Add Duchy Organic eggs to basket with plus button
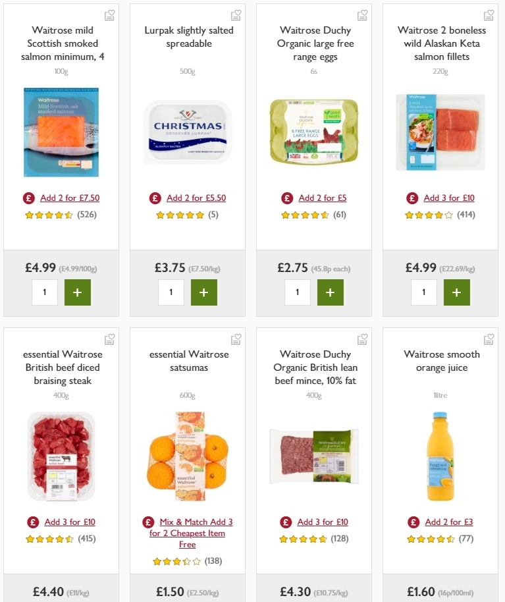Screen dimensions: 505x602 [330, 292]
